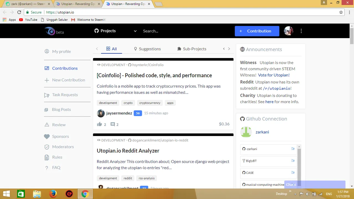Screen dimensions: 354x199
Task: Open comments on Coinfolio post
Action: pyautogui.click(x=113, y=124)
